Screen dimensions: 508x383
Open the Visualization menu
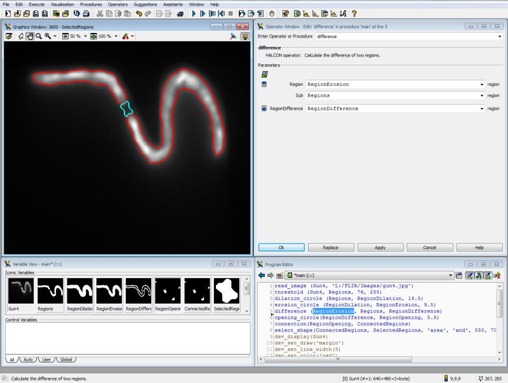pyautogui.click(x=62, y=4)
